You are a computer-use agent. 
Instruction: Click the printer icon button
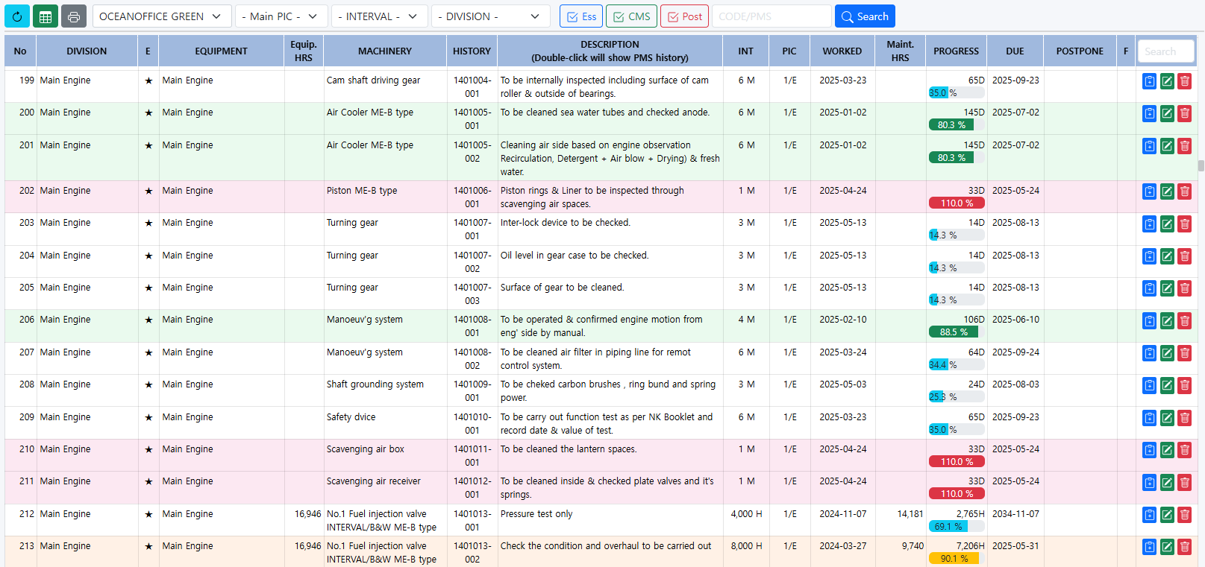tap(73, 16)
